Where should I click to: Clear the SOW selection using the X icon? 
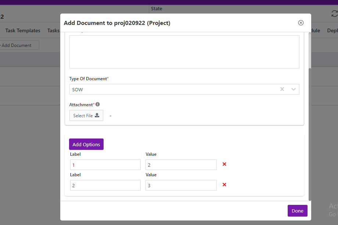click(282, 89)
